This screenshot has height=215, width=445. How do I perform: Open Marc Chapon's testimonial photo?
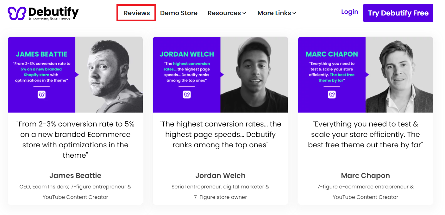(x=399, y=75)
